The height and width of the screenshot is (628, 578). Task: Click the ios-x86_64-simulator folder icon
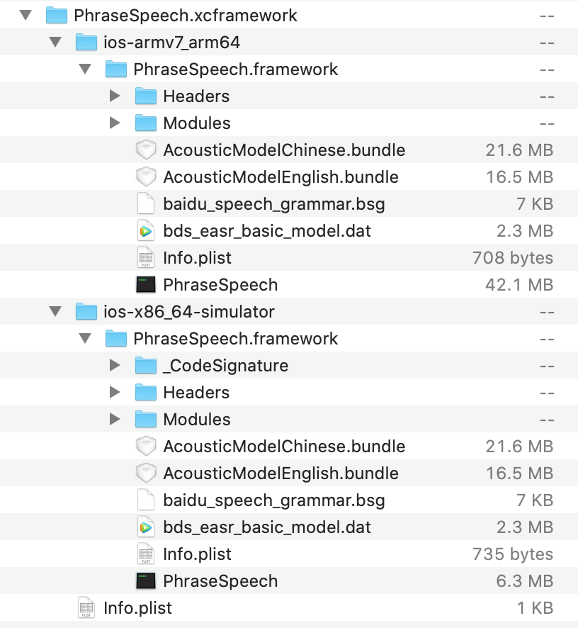pos(86,312)
